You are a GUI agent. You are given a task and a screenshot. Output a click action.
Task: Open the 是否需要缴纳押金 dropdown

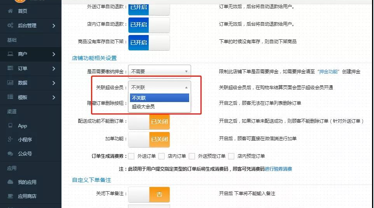coord(160,71)
